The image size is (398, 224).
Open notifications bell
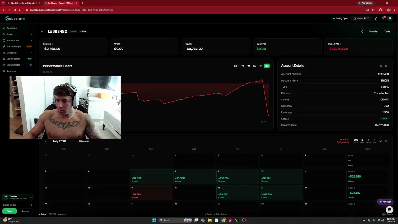383,18
